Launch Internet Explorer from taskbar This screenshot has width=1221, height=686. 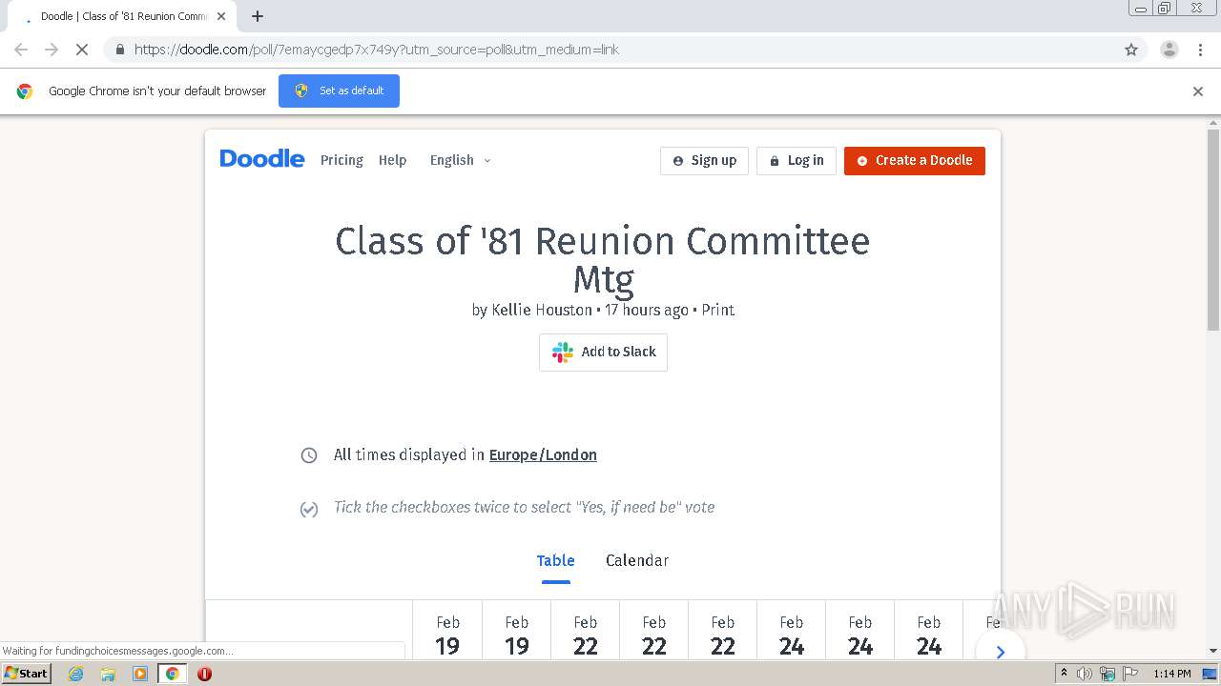(x=75, y=674)
